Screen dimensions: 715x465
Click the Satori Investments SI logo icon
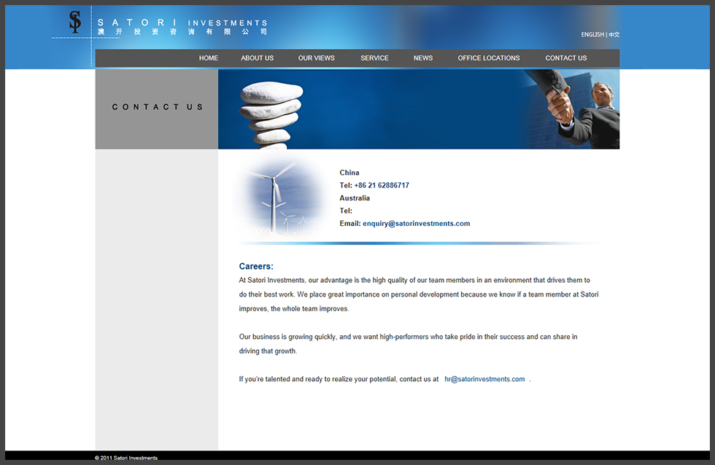coord(74,22)
